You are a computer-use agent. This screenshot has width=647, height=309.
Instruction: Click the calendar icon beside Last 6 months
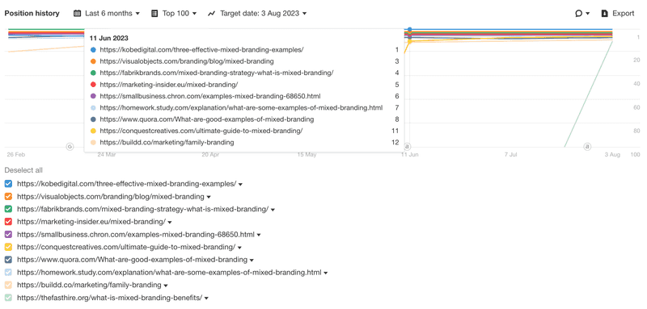tap(77, 13)
